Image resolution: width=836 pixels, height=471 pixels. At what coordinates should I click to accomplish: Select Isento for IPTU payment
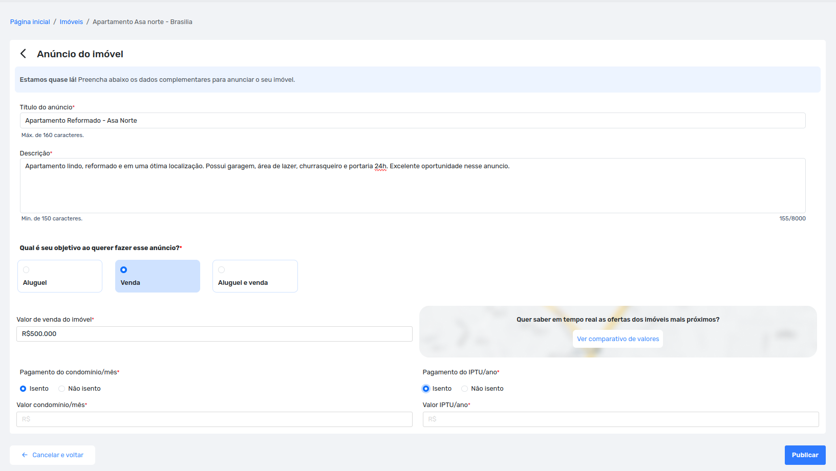click(x=426, y=389)
